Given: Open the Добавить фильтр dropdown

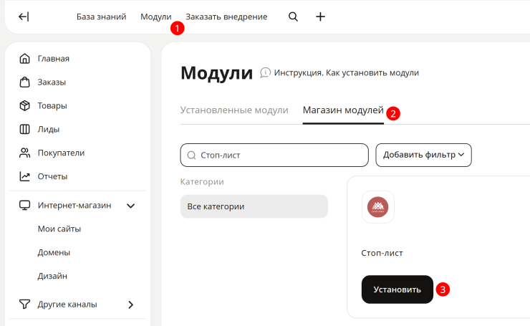Looking at the screenshot, I should 423,155.
